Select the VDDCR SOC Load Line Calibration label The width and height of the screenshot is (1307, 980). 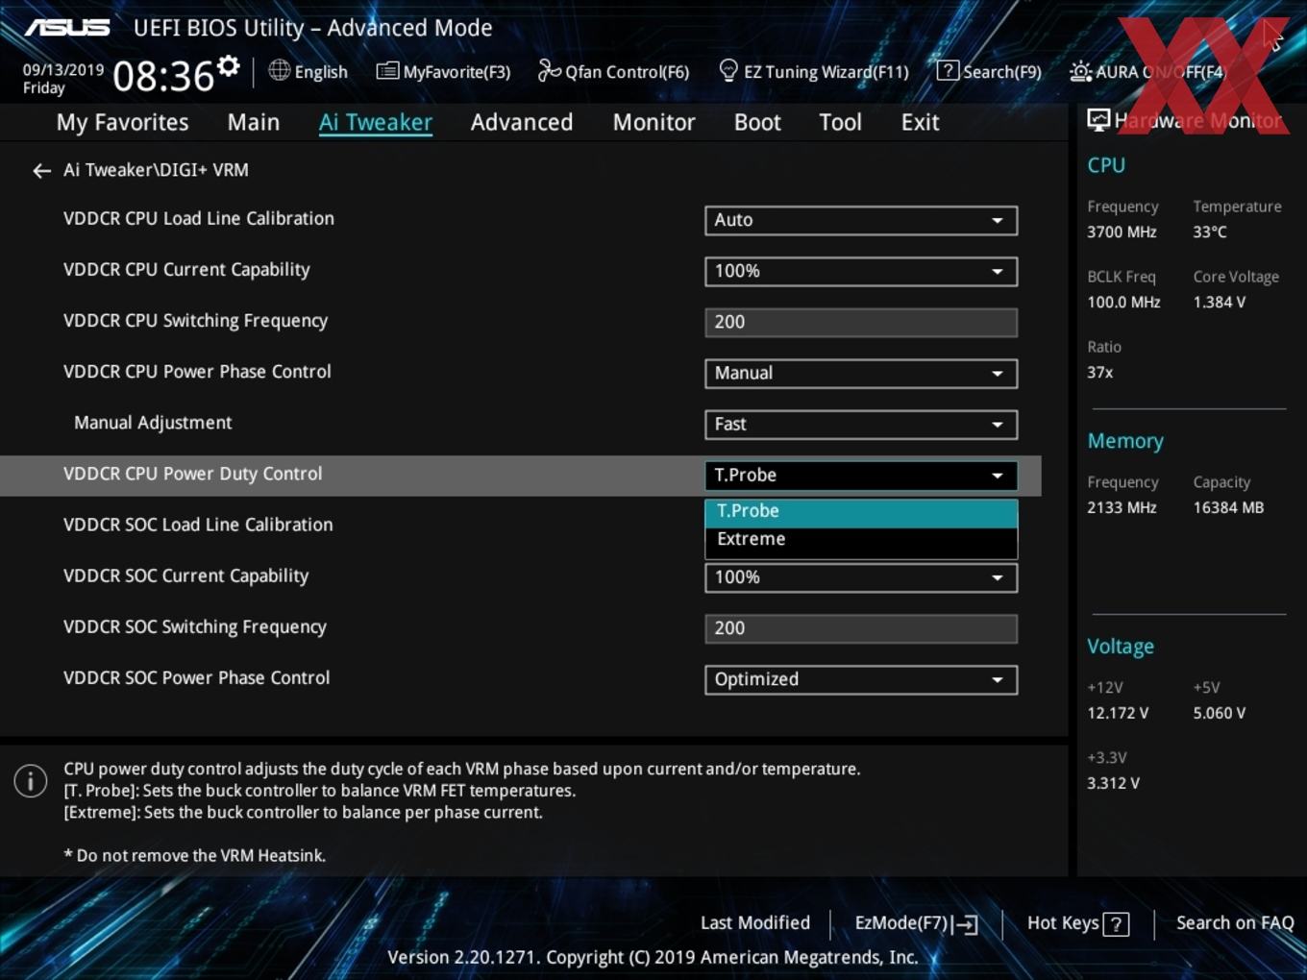198,525
